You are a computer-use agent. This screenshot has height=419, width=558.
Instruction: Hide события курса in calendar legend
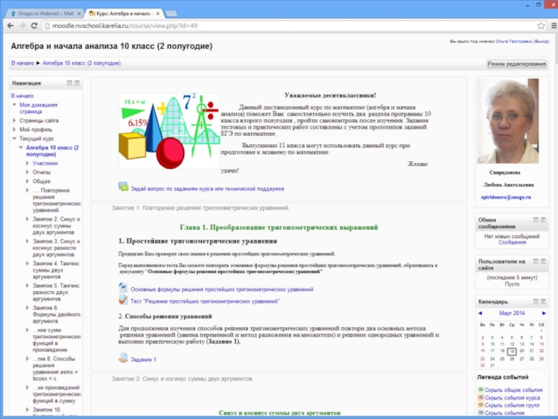(513, 398)
